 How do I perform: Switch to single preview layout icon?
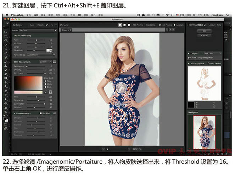pyautogui.click(x=120, y=25)
